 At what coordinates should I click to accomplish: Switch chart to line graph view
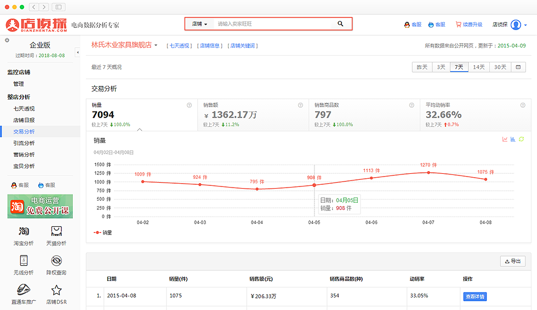point(505,139)
